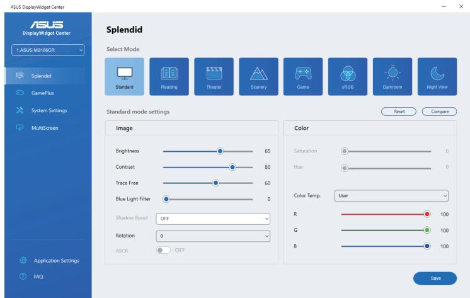Click the Brightness slider handle
This screenshot has height=298, width=470.
220,151
